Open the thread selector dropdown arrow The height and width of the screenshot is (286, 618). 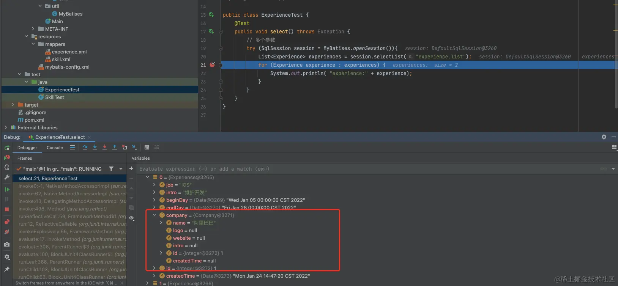click(x=121, y=169)
